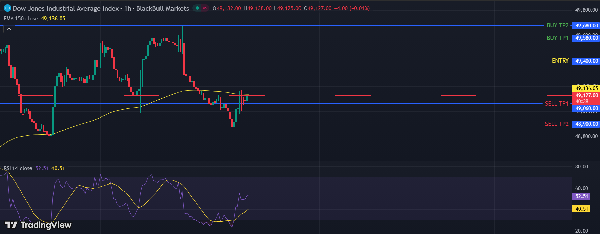600x234 pixels.
Task: Collapse the indicator legend with the chevron
Action: (x=9, y=29)
